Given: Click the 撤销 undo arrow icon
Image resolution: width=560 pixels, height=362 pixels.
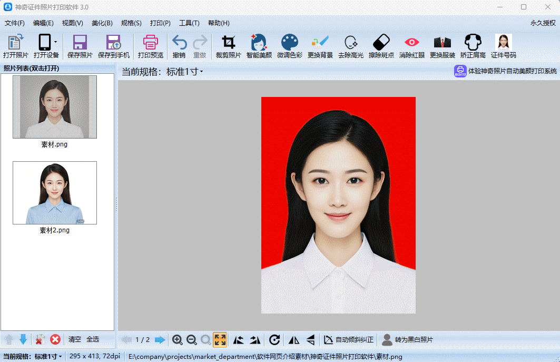Looking at the screenshot, I should [179, 43].
